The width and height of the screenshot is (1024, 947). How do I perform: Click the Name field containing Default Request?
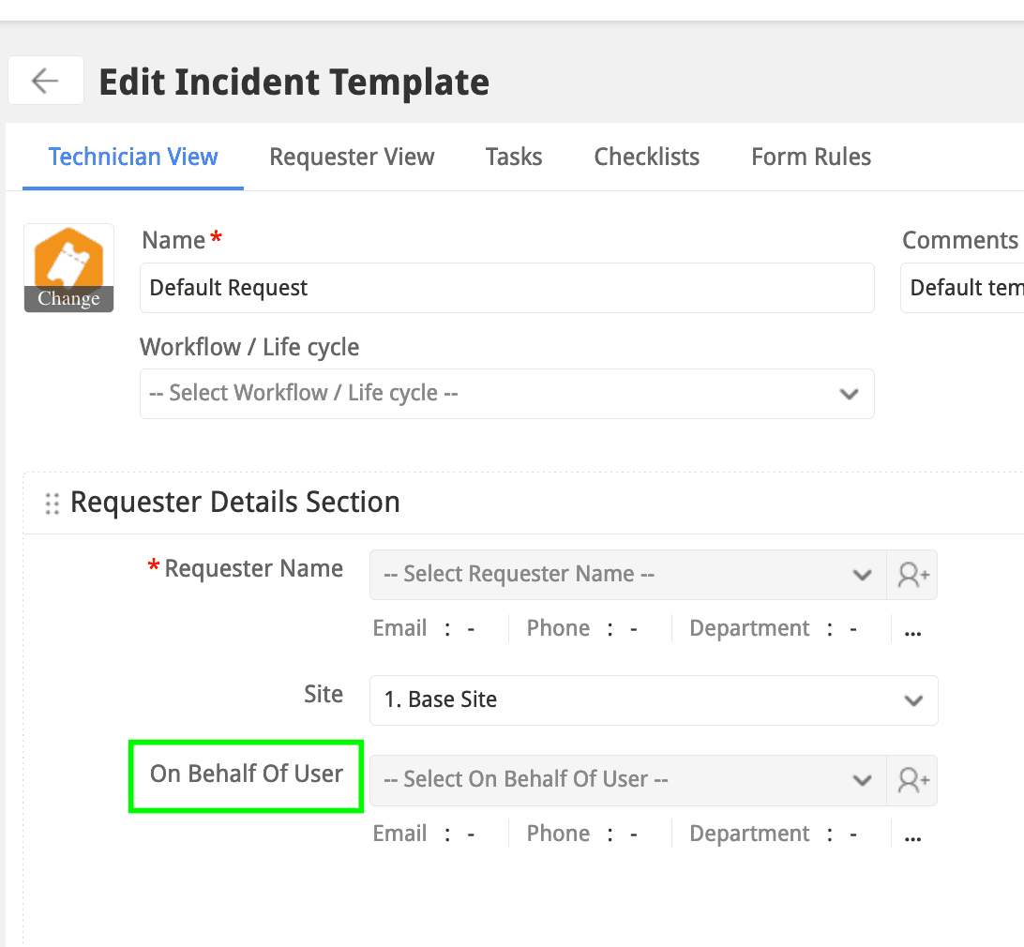(506, 288)
